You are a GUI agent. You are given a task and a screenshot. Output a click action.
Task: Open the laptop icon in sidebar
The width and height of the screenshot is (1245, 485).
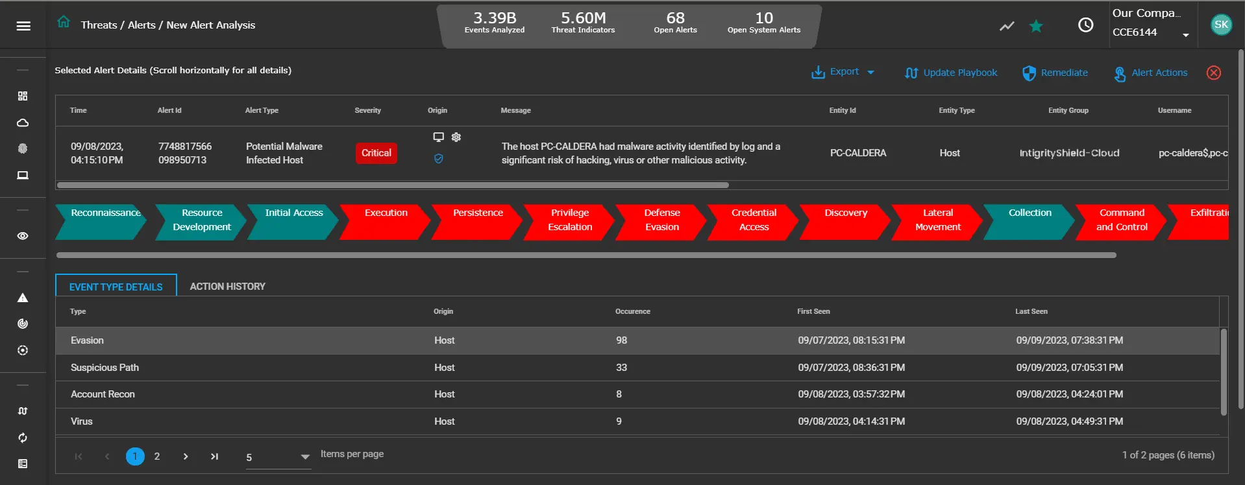click(23, 175)
